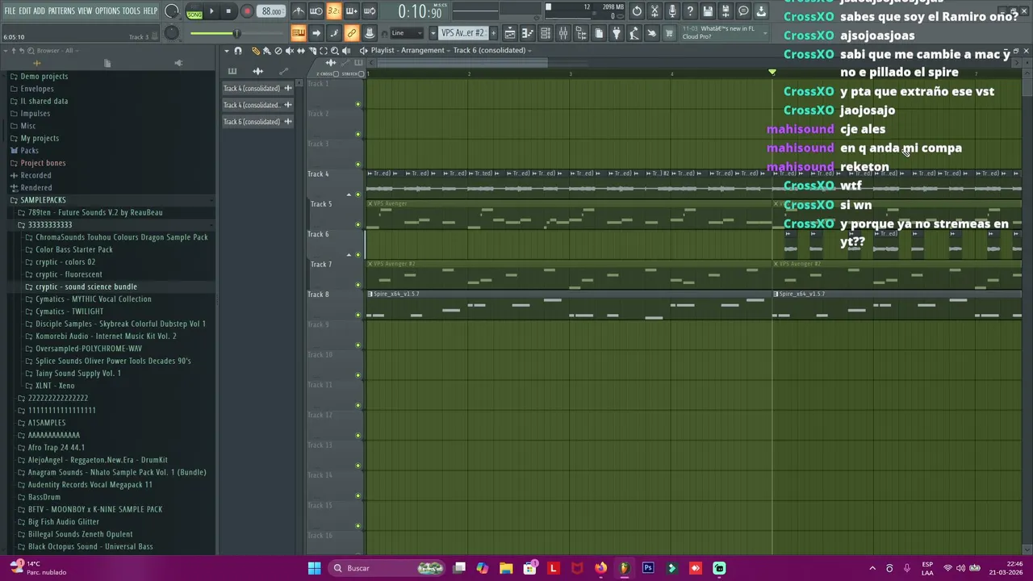
Task: Expand the Packs folder in browser
Action: point(29,150)
